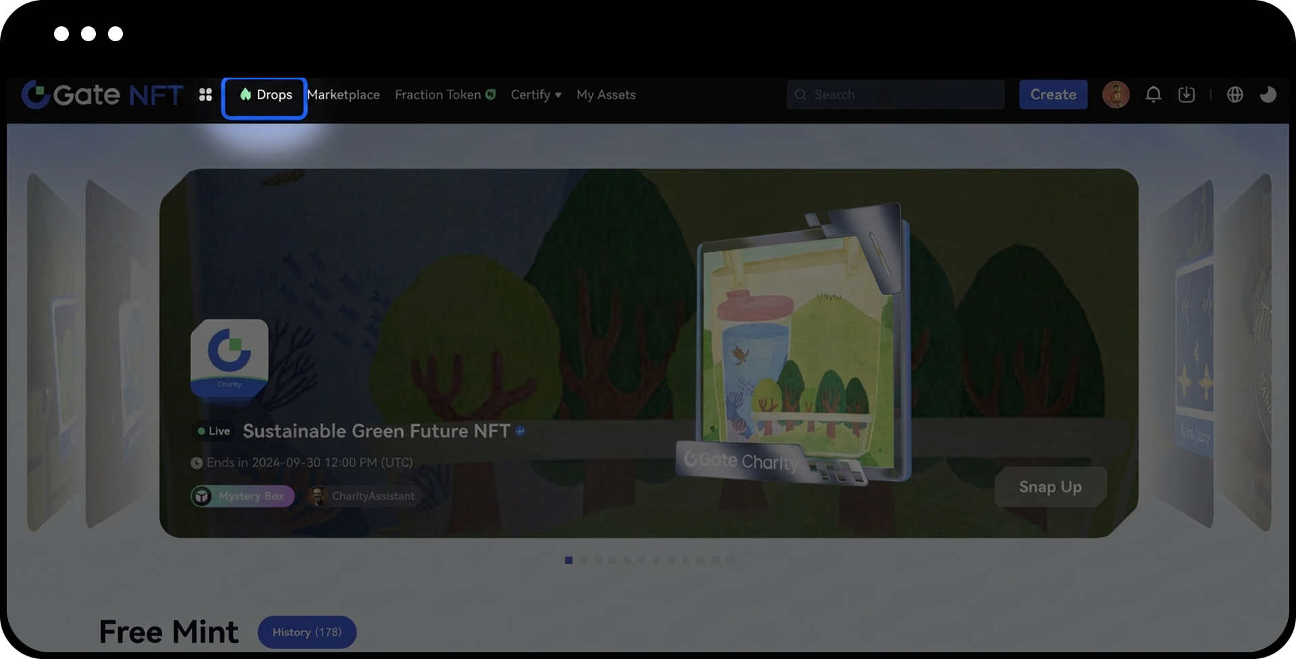Image resolution: width=1296 pixels, height=659 pixels.
Task: Click the user profile avatar
Action: tap(1115, 95)
